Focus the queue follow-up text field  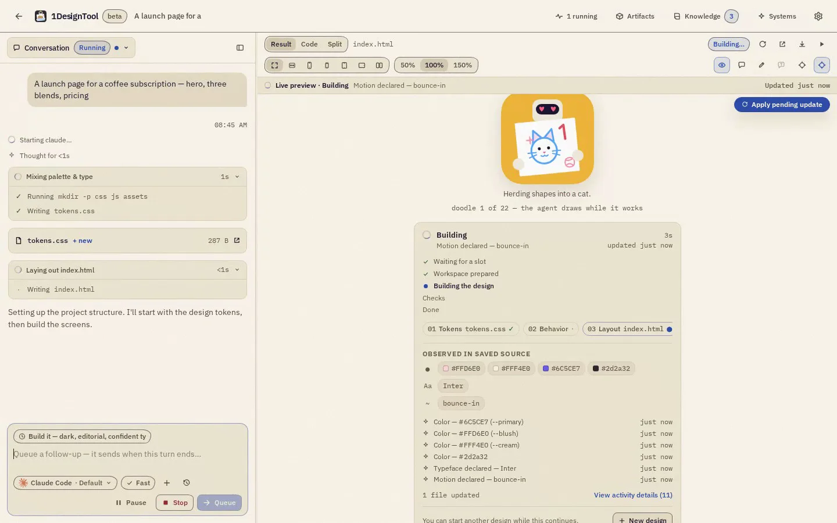[127, 454]
